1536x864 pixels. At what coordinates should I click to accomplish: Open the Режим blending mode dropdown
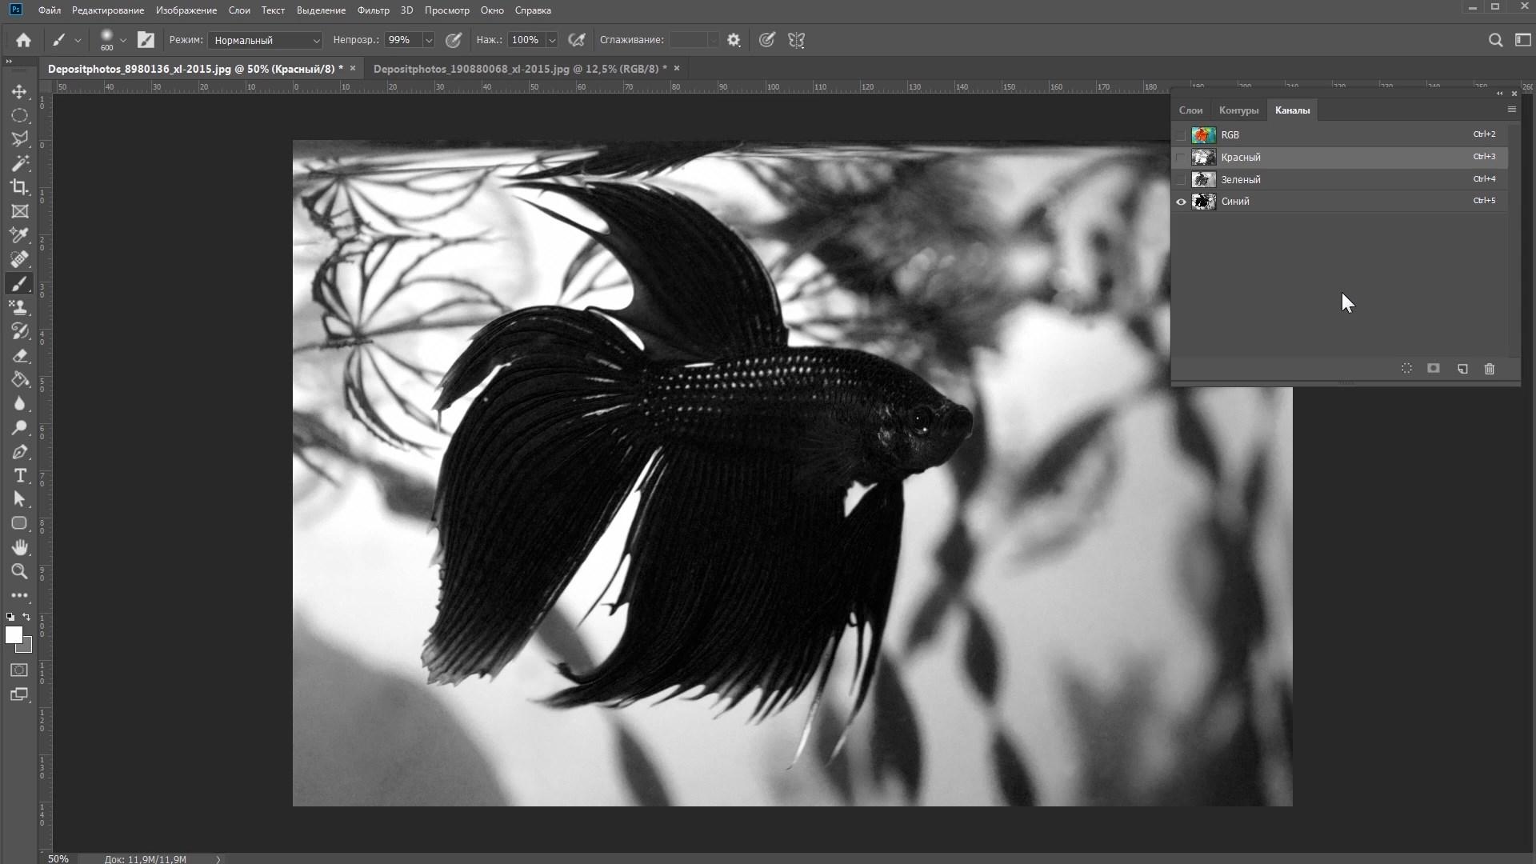pos(265,40)
